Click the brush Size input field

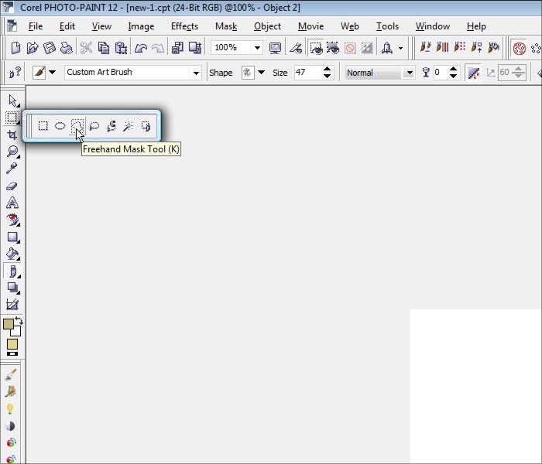(307, 73)
